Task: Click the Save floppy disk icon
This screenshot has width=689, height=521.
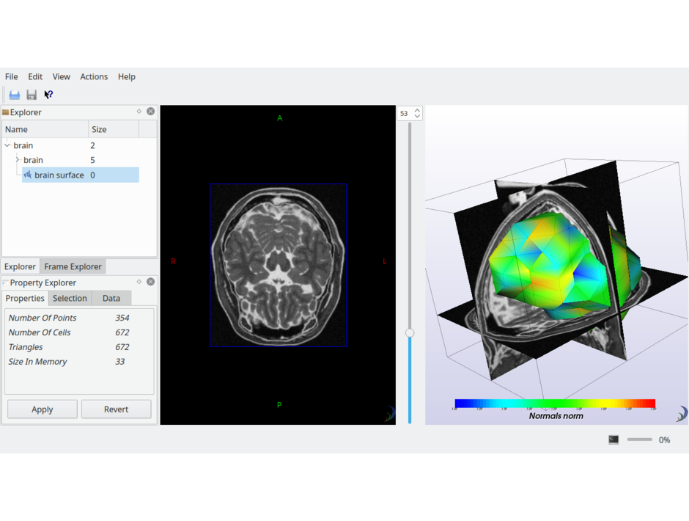Action: pyautogui.click(x=32, y=95)
